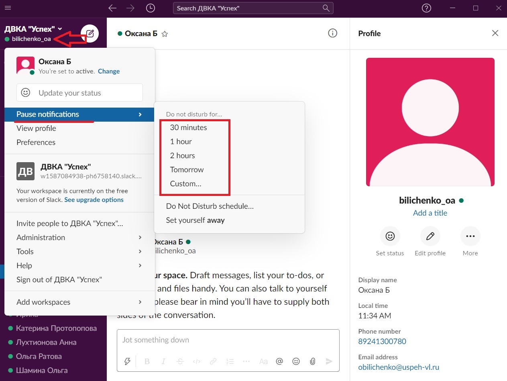507x381 pixels.
Task: Open the emoji picker in composer
Action: coord(296,361)
